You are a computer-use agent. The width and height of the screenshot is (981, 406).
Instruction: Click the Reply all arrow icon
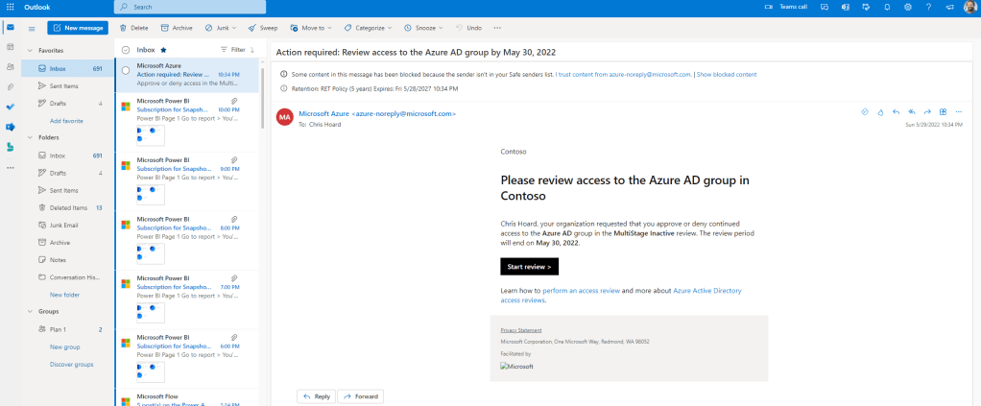[911, 112]
